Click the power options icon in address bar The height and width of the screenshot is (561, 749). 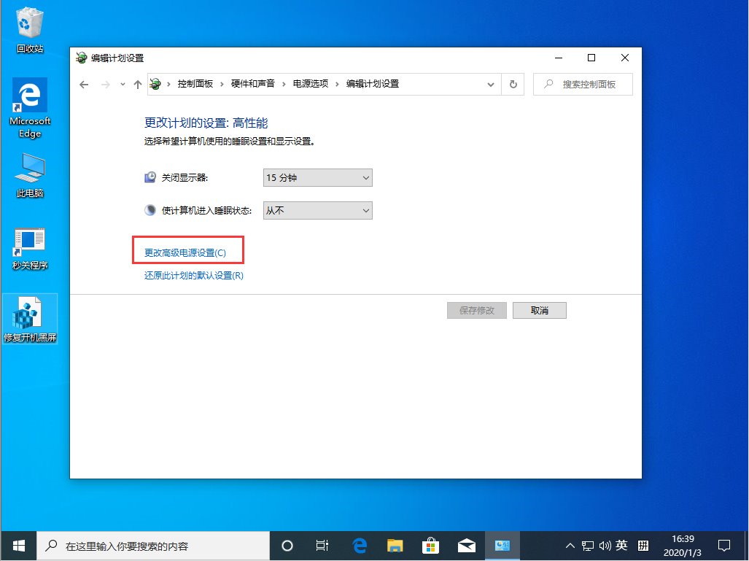click(155, 84)
